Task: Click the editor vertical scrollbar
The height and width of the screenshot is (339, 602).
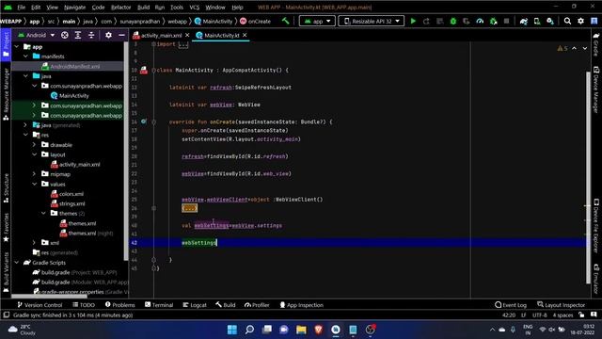Action: tap(588, 177)
